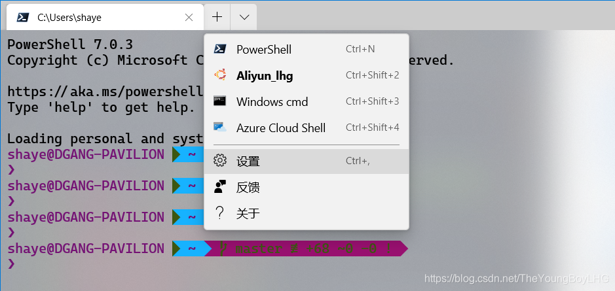The width and height of the screenshot is (615, 291).
Task: Click the 'PowerShell 7.0.3' terminal line
Action: click(x=70, y=44)
